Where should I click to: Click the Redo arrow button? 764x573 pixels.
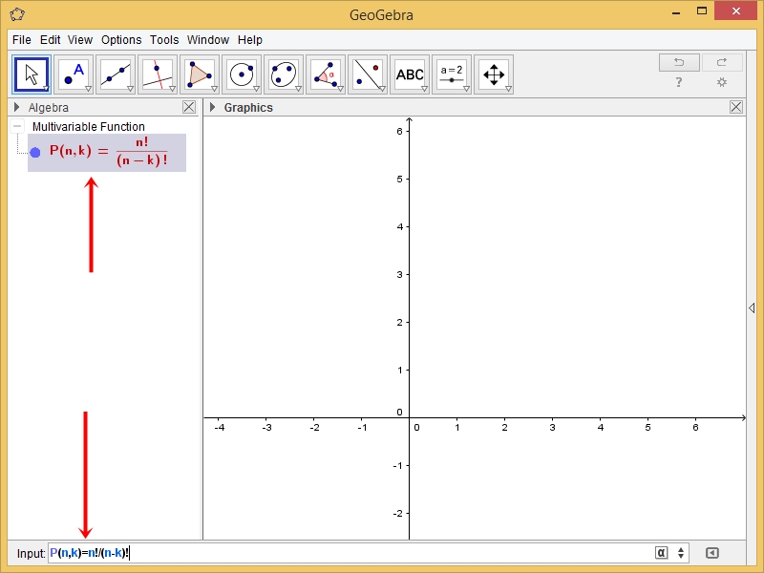click(x=722, y=62)
